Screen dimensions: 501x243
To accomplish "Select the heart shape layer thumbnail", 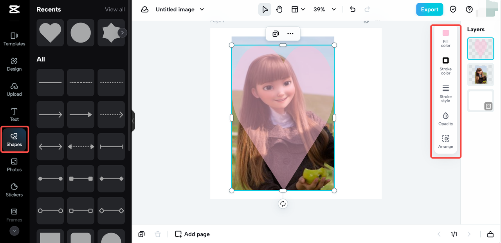I will (481, 49).
